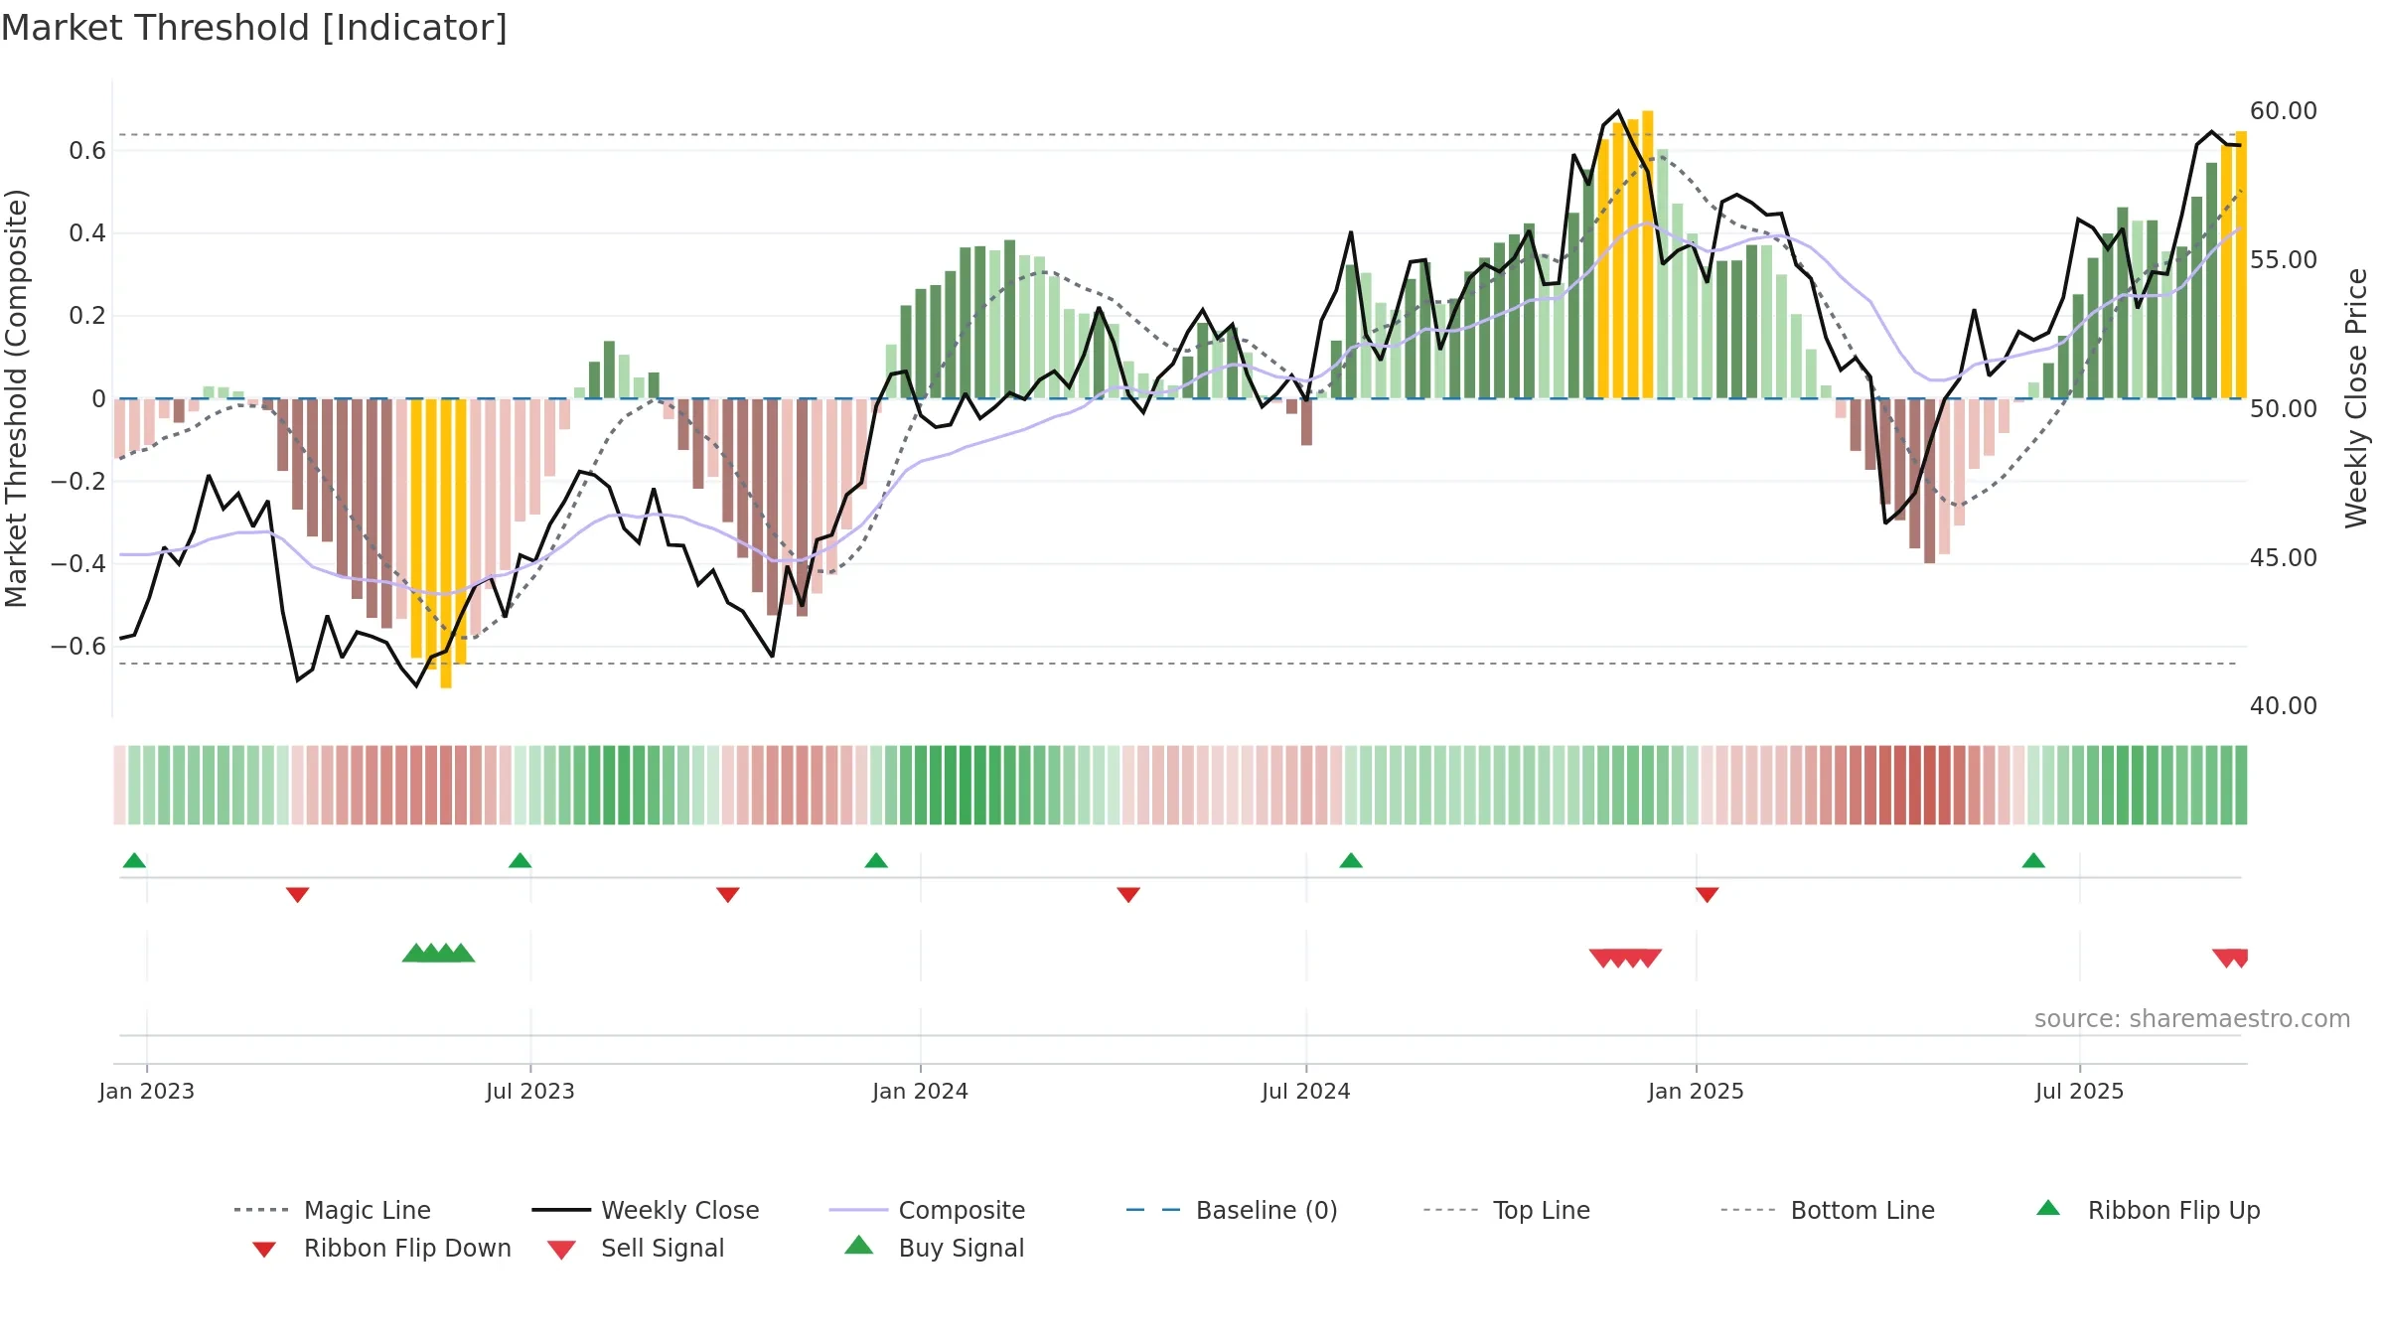Viewport: 2384px width, 1341px height.
Task: Click the red Sell Signal legend triangle
Action: pyautogui.click(x=561, y=1250)
